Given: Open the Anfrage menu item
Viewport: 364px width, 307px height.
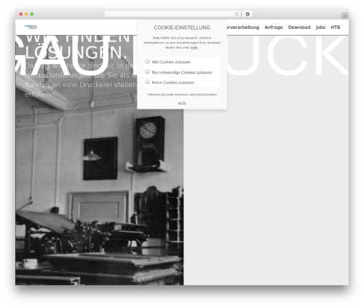Looking at the screenshot, I should (x=274, y=28).
